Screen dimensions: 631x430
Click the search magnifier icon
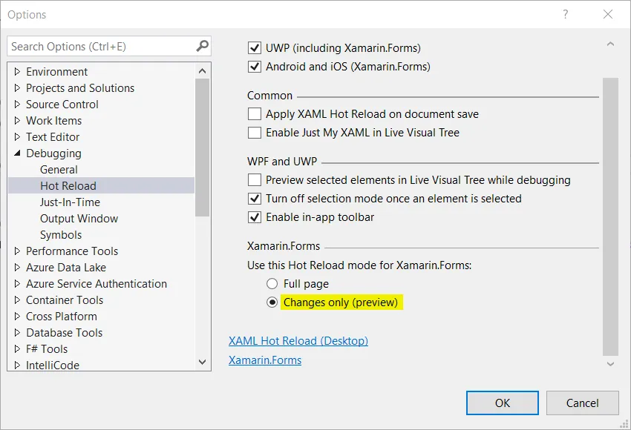202,46
